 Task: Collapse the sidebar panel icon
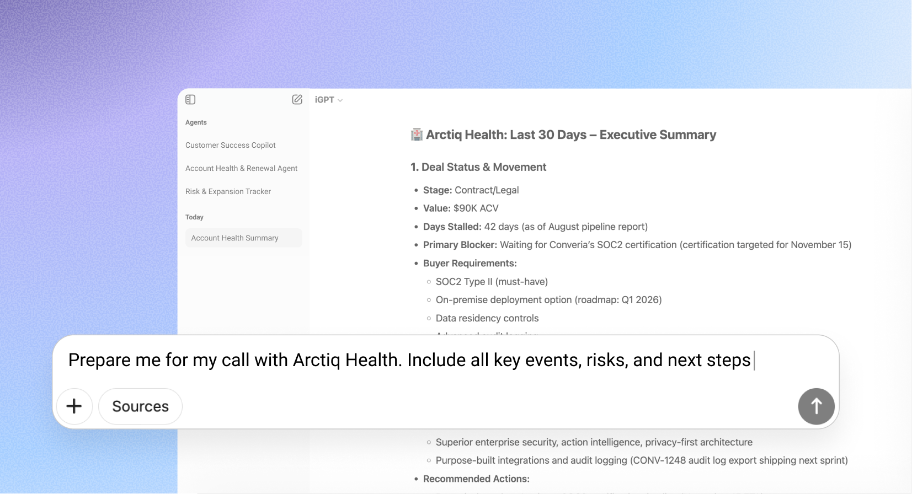tap(190, 100)
